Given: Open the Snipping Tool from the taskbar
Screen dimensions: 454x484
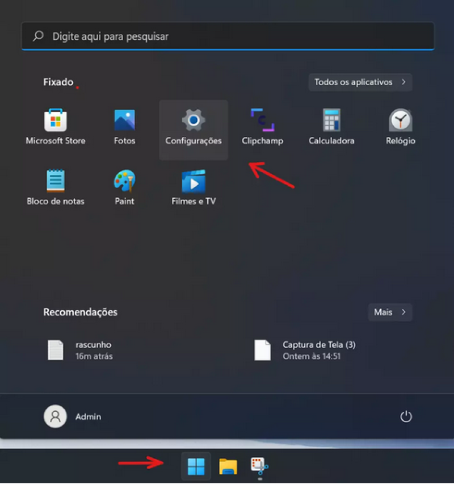Looking at the screenshot, I should click(259, 466).
